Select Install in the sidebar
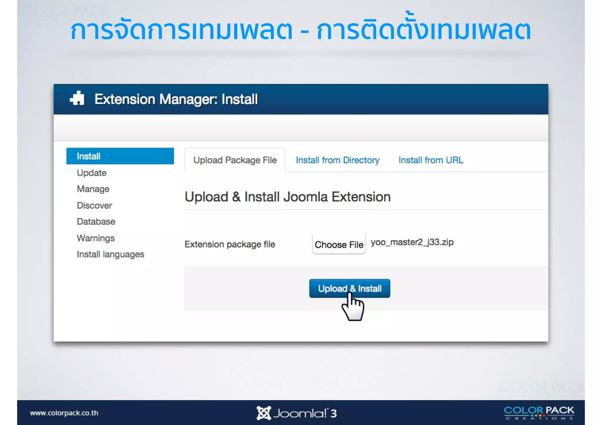This screenshot has height=425, width=602. [120, 156]
